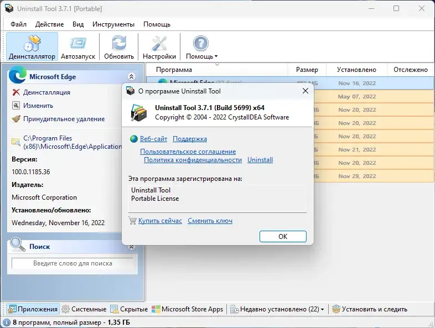Click the status bar info icon
The image size is (435, 328).
pos(6,322)
